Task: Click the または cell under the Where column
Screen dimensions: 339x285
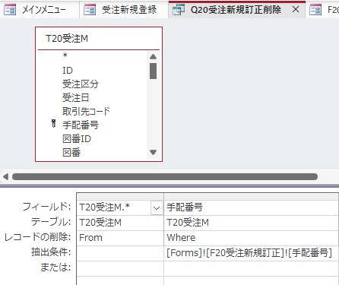Action: [251, 268]
